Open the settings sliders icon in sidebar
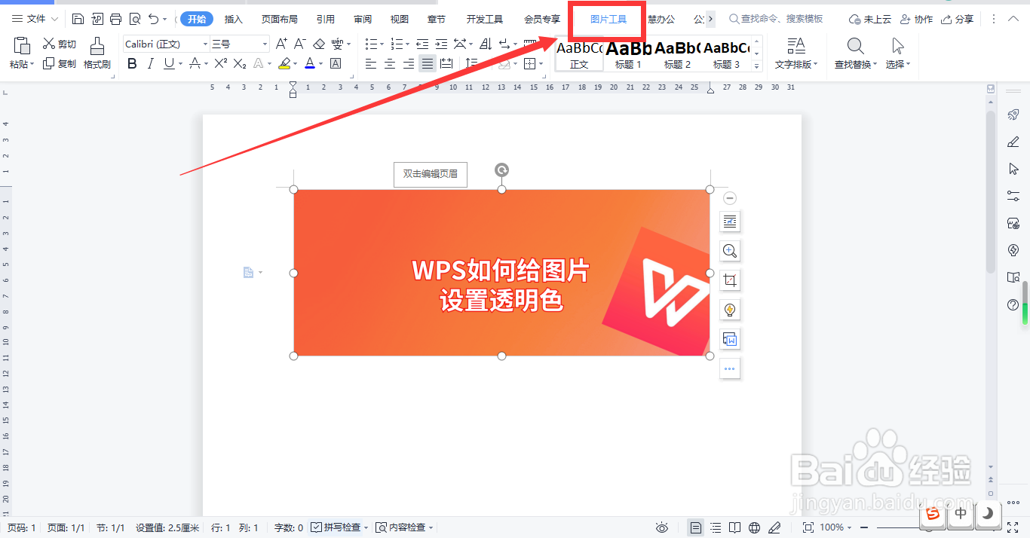Image resolution: width=1030 pixels, height=538 pixels. click(x=1013, y=196)
